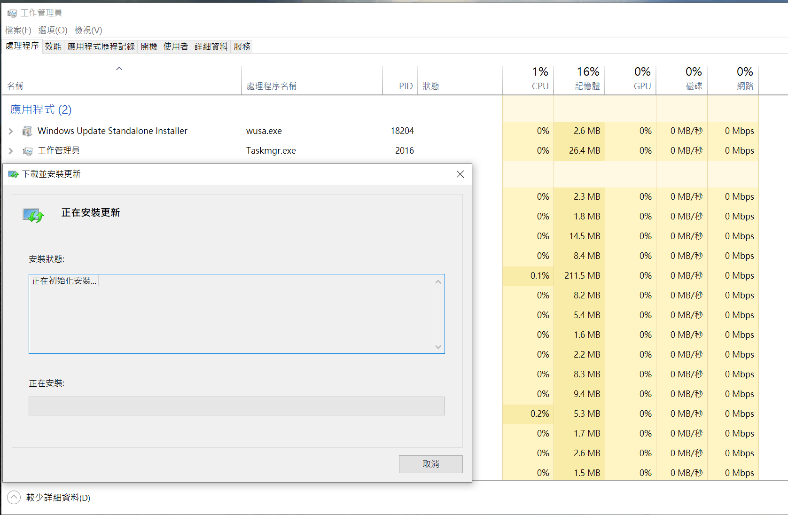Click 取消 button in update dialog
This screenshot has height=515, width=788.
[x=431, y=464]
